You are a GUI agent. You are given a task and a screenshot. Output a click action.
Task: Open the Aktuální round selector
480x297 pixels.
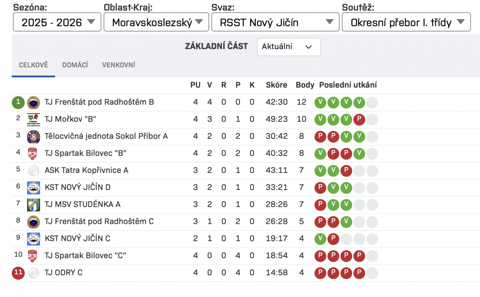[289, 47]
